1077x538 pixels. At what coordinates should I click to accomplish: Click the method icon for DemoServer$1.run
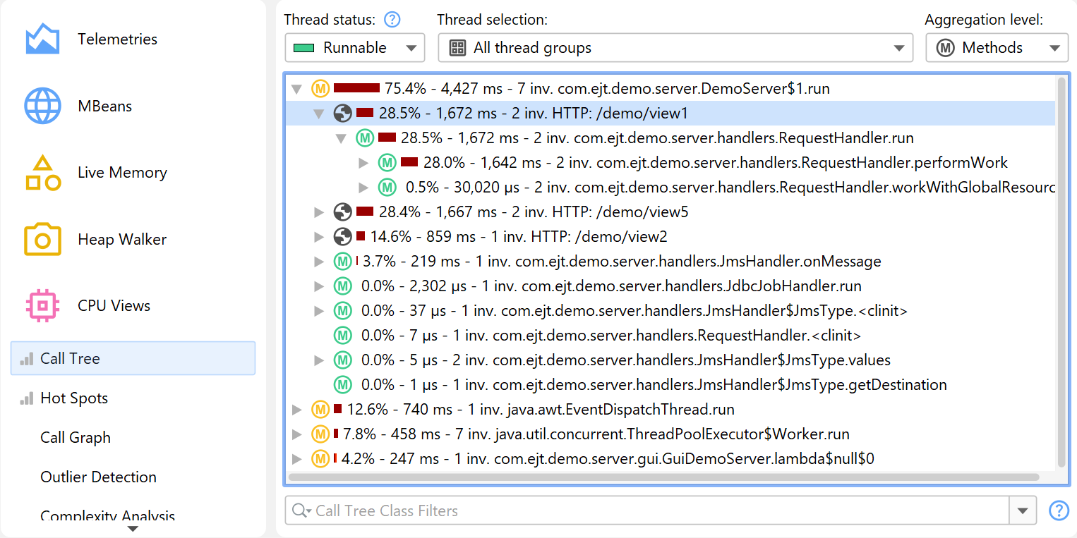point(320,89)
